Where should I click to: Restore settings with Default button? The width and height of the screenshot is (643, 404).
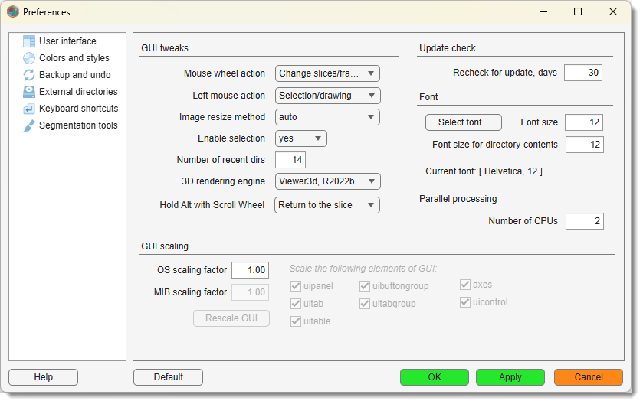[168, 377]
